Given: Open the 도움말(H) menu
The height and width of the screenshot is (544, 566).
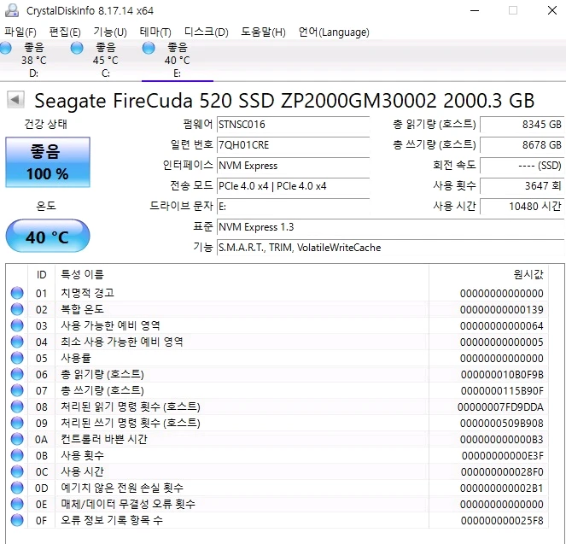Looking at the screenshot, I should (263, 32).
